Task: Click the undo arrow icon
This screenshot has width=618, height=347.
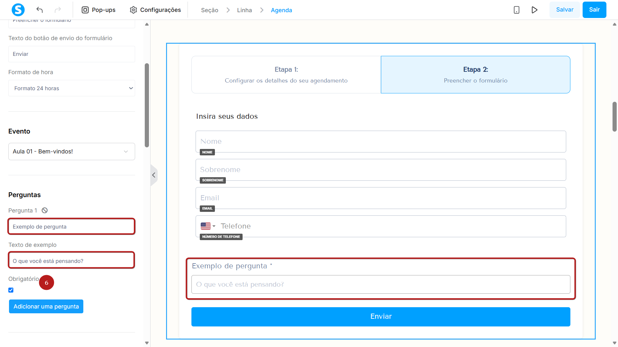Action: pyautogui.click(x=40, y=10)
